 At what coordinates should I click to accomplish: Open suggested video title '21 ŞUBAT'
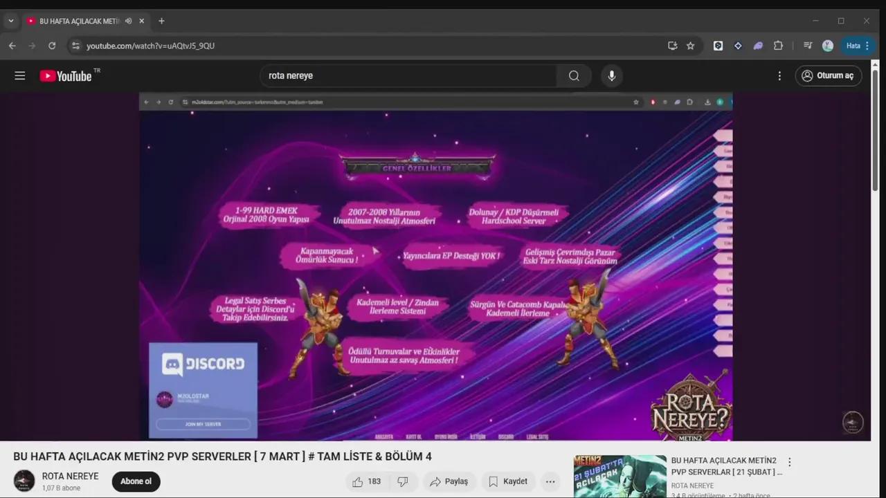pos(725,466)
